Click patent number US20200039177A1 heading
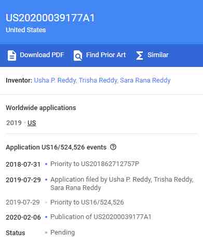 coord(50,18)
